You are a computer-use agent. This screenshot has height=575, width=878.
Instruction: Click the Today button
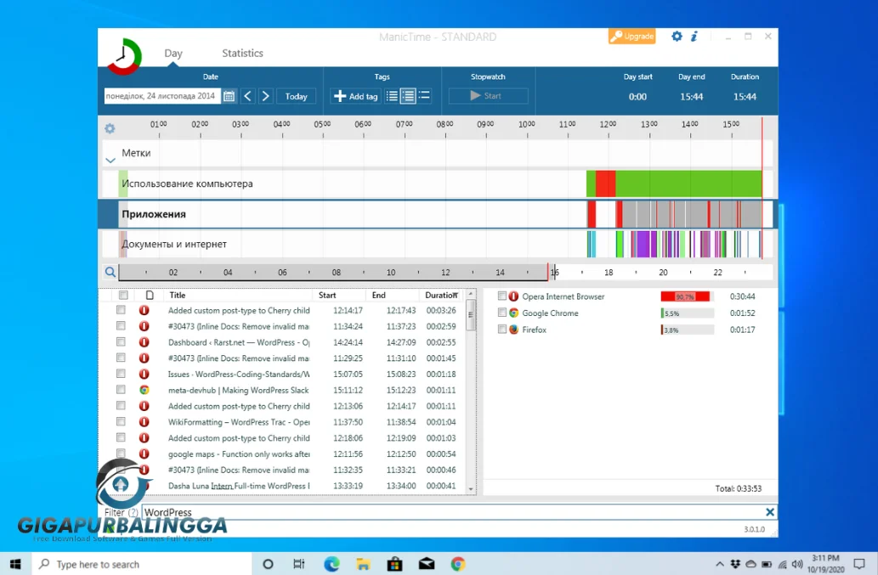point(296,97)
